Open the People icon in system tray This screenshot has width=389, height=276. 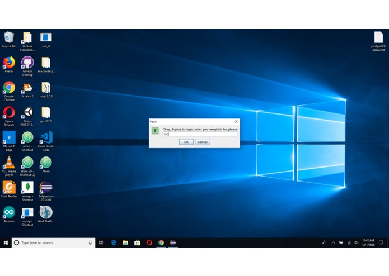[324, 242]
